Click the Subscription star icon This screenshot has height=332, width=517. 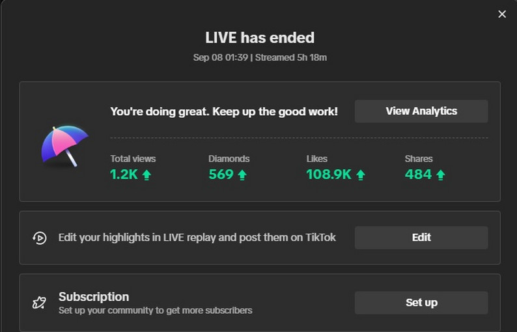39,302
